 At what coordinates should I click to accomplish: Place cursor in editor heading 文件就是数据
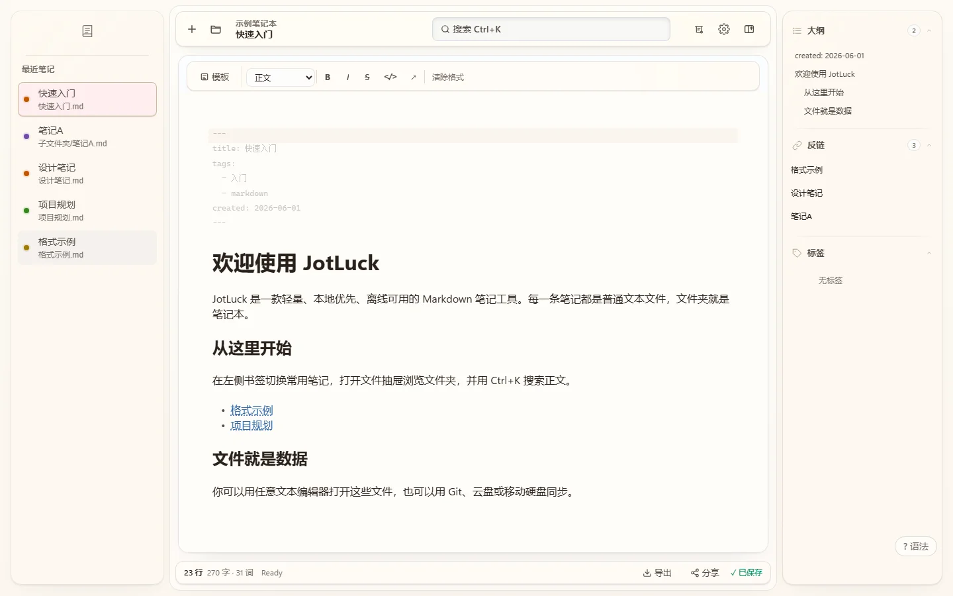260,459
